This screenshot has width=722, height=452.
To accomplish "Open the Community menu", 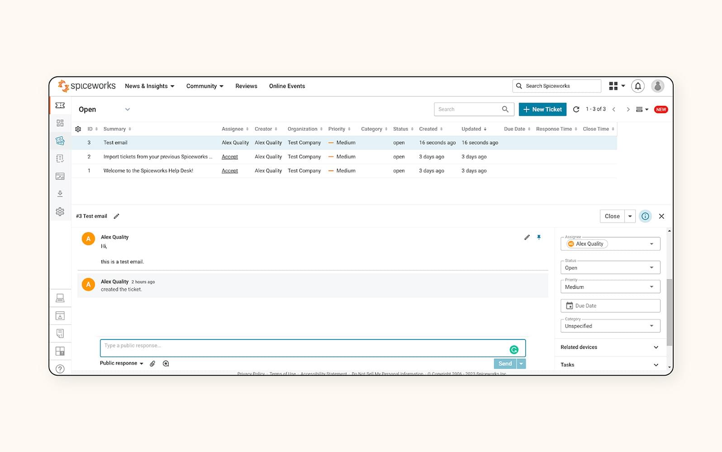I will pyautogui.click(x=205, y=86).
